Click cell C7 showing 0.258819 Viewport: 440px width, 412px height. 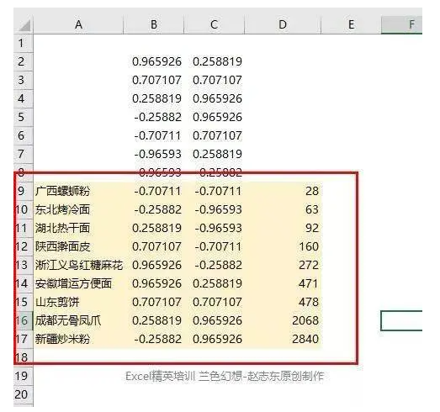(214, 154)
